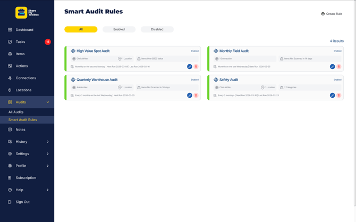Expand the Settings menu chevron
356x222 pixels.
coord(48,153)
